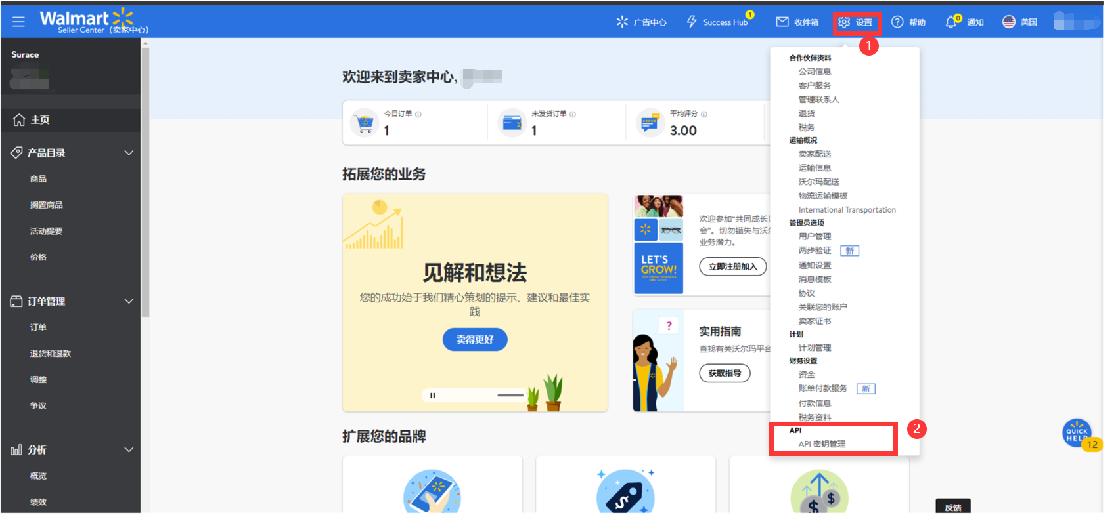The width and height of the screenshot is (1116, 515).
Task: Click the 产品目录 tag icon
Action: point(16,153)
